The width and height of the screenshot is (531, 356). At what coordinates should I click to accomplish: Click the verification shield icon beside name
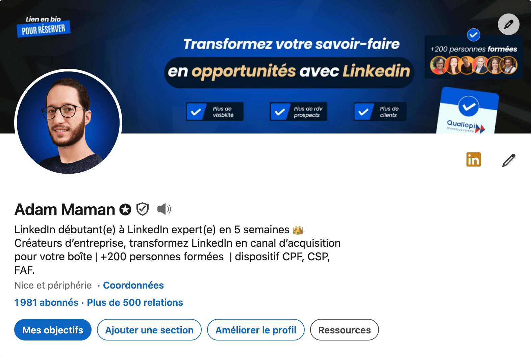143,209
